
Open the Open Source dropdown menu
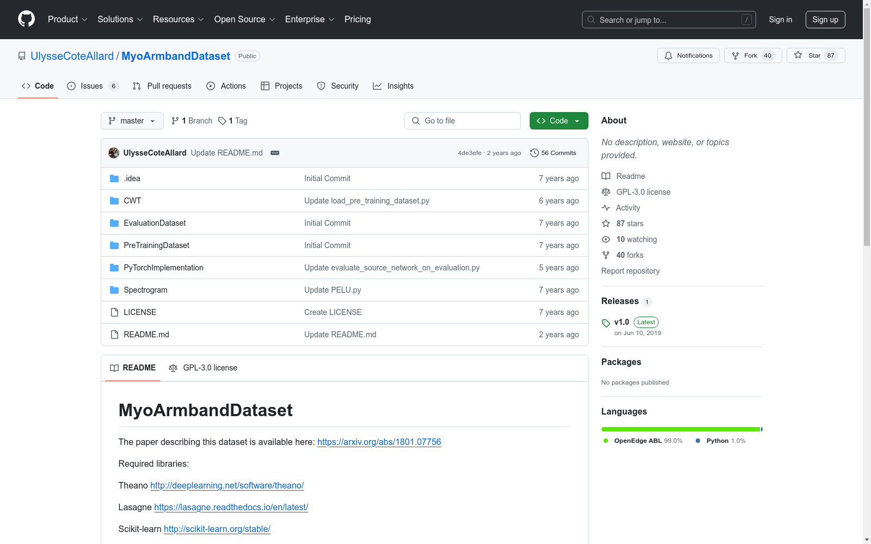click(245, 19)
